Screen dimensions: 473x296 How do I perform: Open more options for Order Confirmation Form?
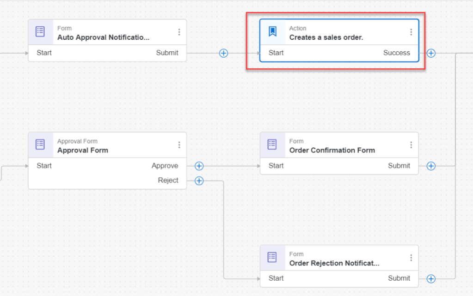[x=411, y=145]
